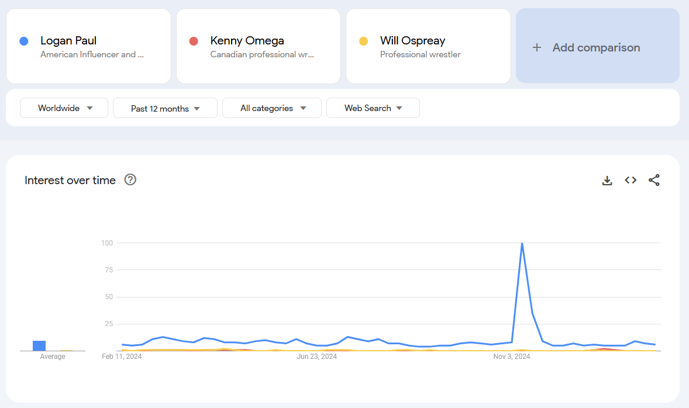Screen dimensions: 689x408
Task: Open the Worldwide region dropdown
Action: point(64,108)
